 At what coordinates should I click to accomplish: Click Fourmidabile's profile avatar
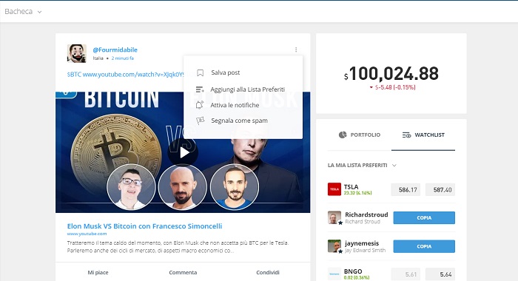[x=77, y=53]
